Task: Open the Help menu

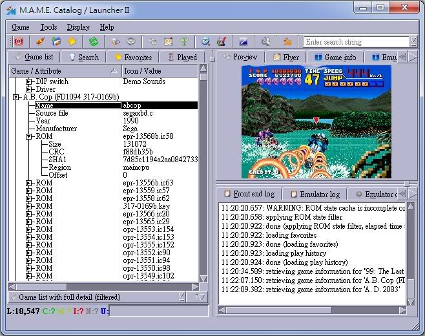Action: [107, 27]
